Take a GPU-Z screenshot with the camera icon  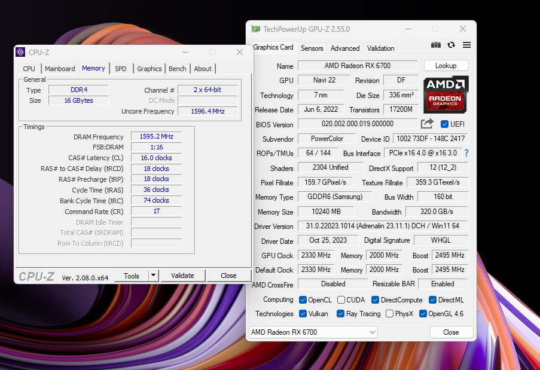pos(436,45)
